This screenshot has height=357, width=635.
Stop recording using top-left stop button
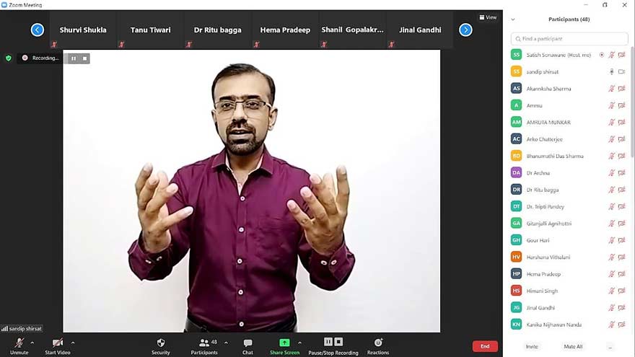point(84,58)
